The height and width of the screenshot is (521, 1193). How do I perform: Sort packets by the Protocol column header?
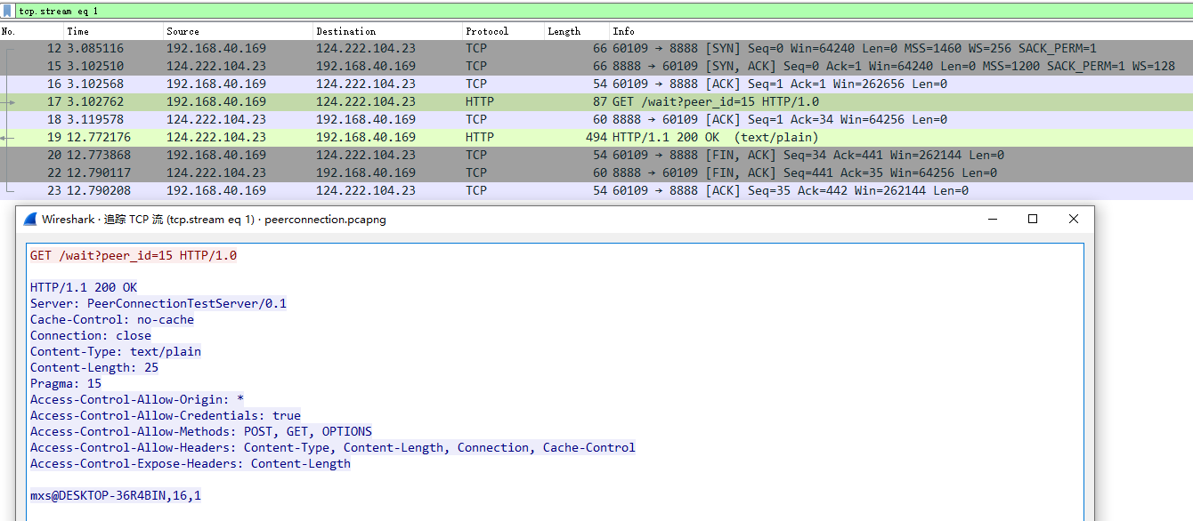(x=503, y=31)
